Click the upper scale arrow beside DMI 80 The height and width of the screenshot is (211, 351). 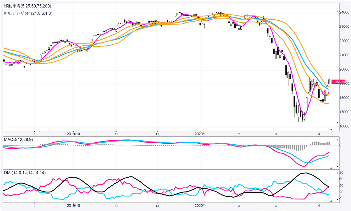(338, 173)
